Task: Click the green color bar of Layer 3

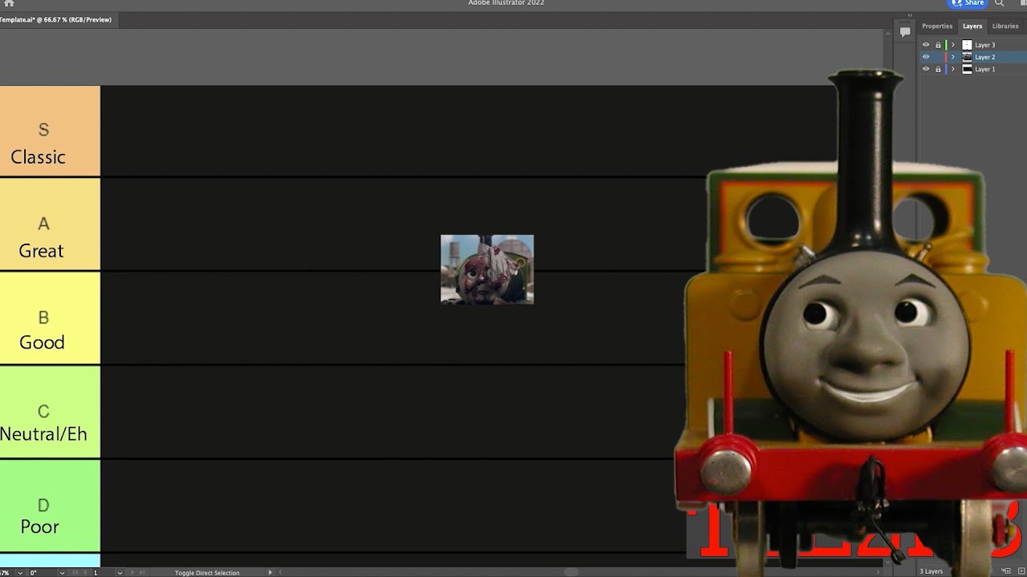Action: [946, 45]
